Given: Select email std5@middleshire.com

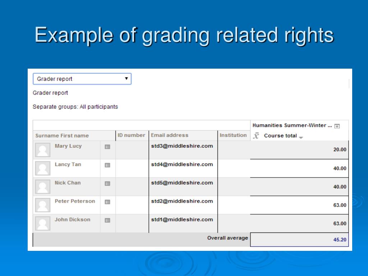Looking at the screenshot, I should click(182, 183).
